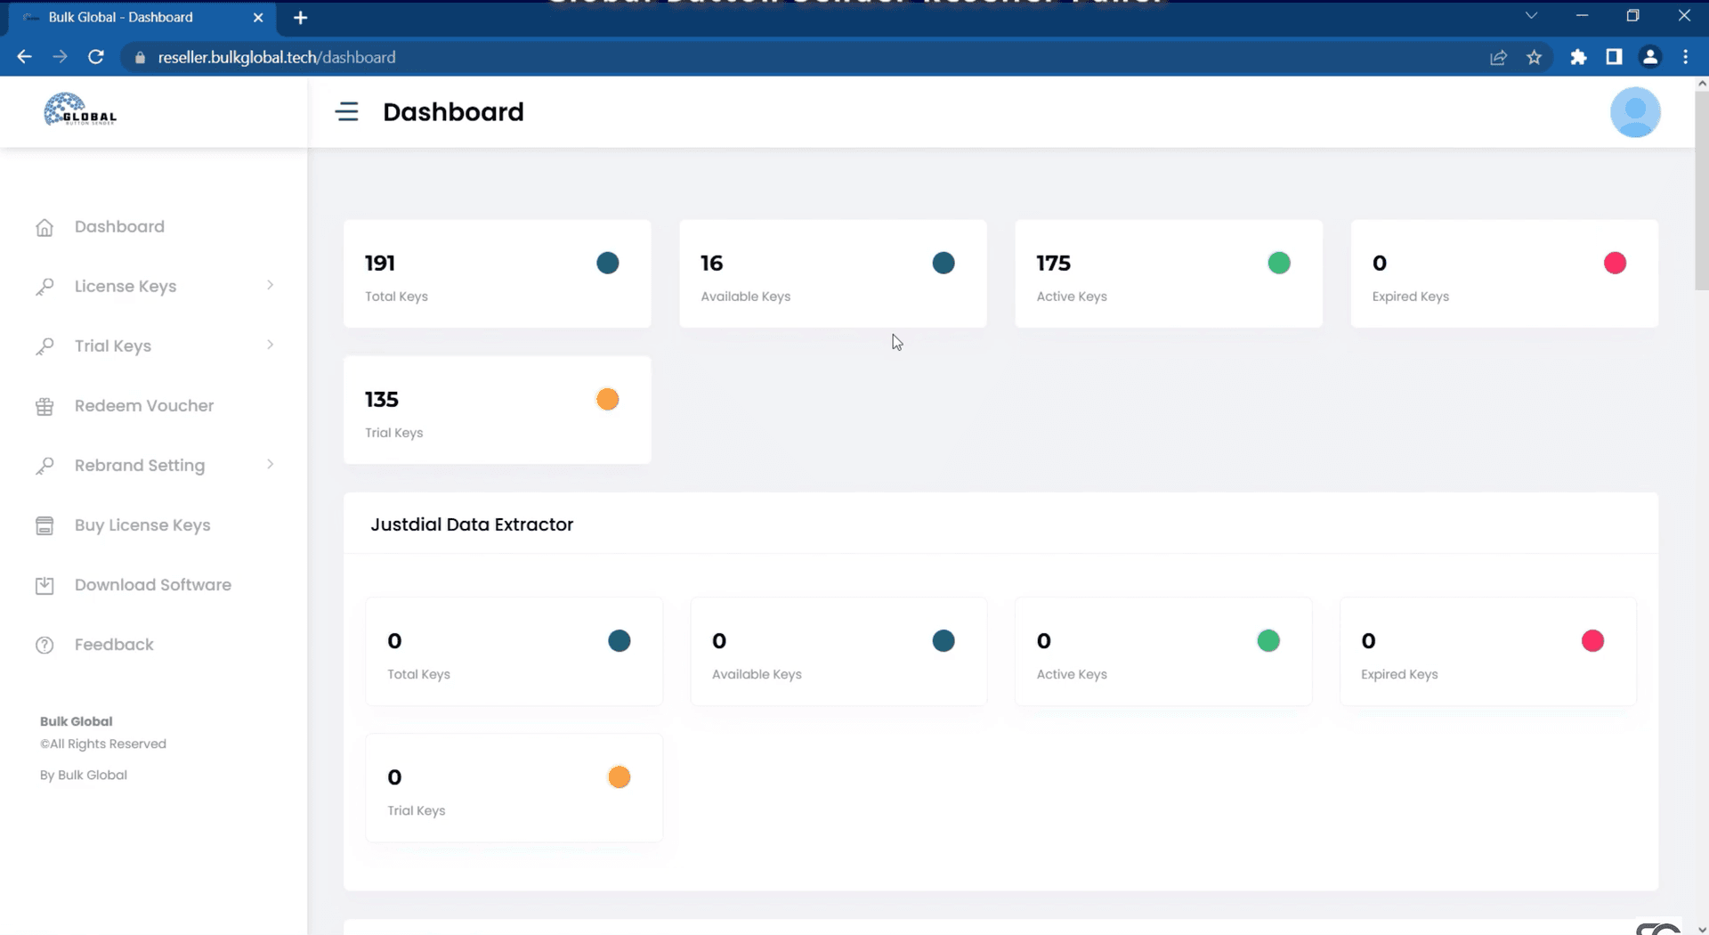Expand the Trial Keys submenu chevron
Viewport: 1709px width, 935px height.
pyautogui.click(x=270, y=345)
